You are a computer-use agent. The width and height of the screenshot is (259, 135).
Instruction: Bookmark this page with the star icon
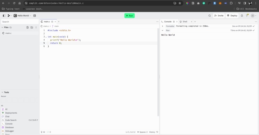(180, 3)
